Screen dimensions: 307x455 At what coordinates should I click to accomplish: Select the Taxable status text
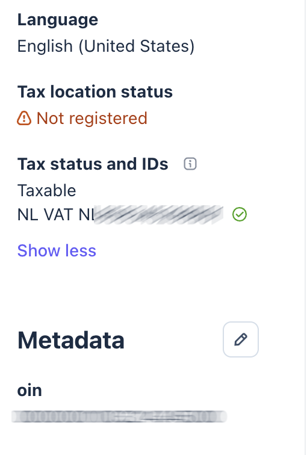pos(47,191)
